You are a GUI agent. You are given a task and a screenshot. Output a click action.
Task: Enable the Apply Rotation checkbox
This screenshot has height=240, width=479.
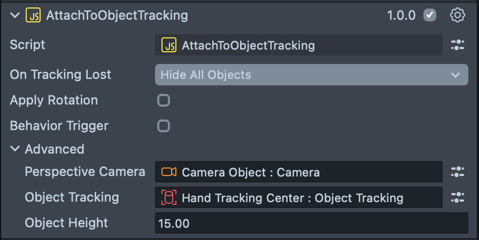pos(164,100)
